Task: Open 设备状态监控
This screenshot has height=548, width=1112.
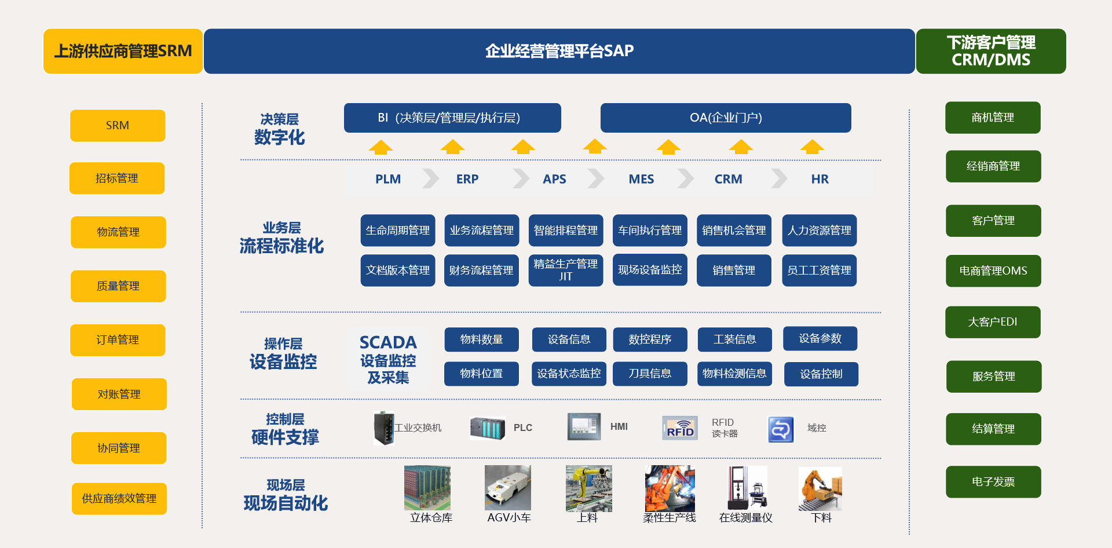Action: click(x=569, y=374)
